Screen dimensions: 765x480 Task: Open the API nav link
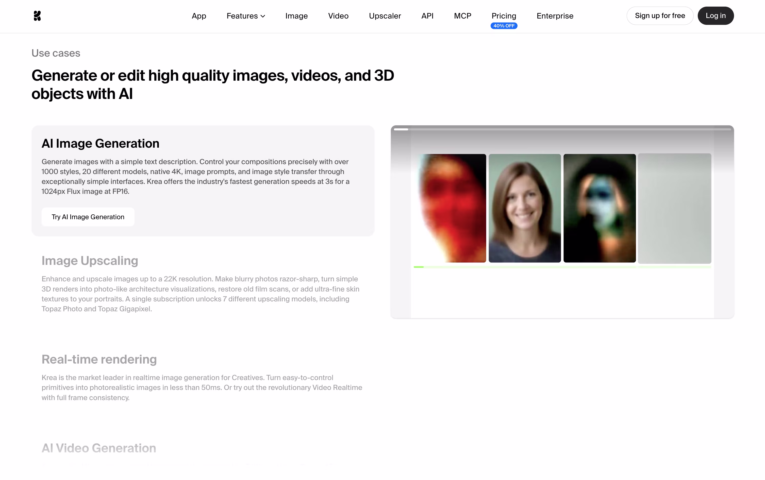(427, 16)
